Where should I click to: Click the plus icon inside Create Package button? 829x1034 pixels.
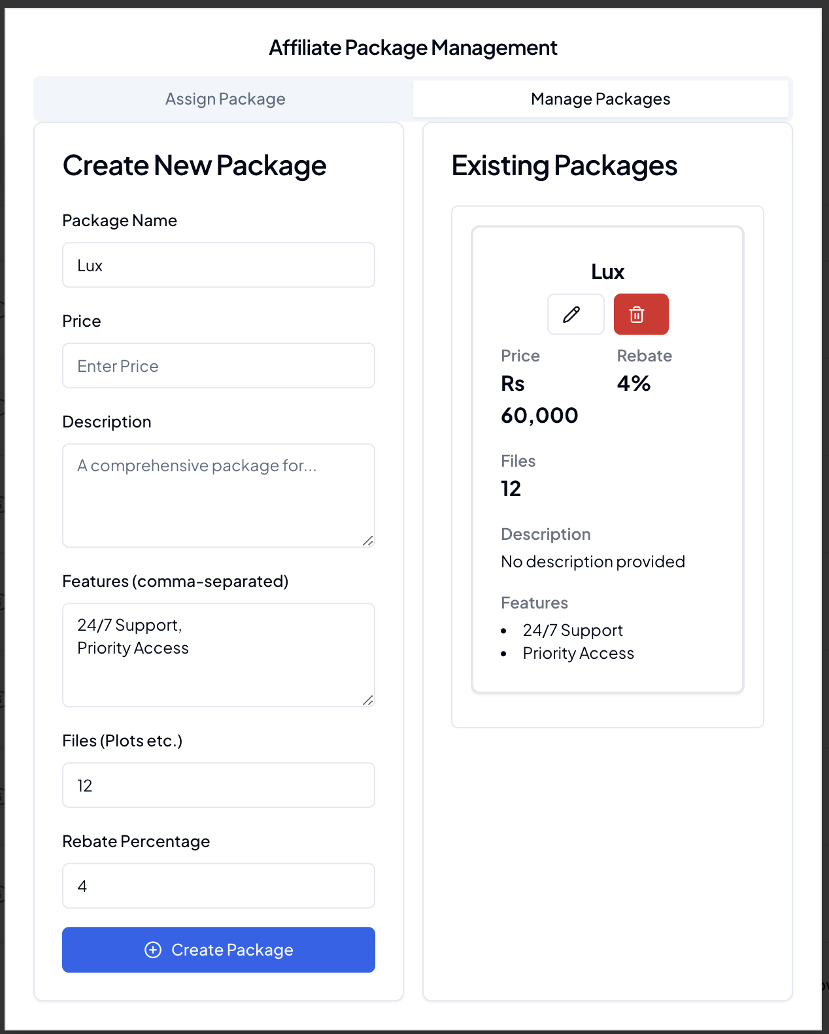(x=153, y=950)
